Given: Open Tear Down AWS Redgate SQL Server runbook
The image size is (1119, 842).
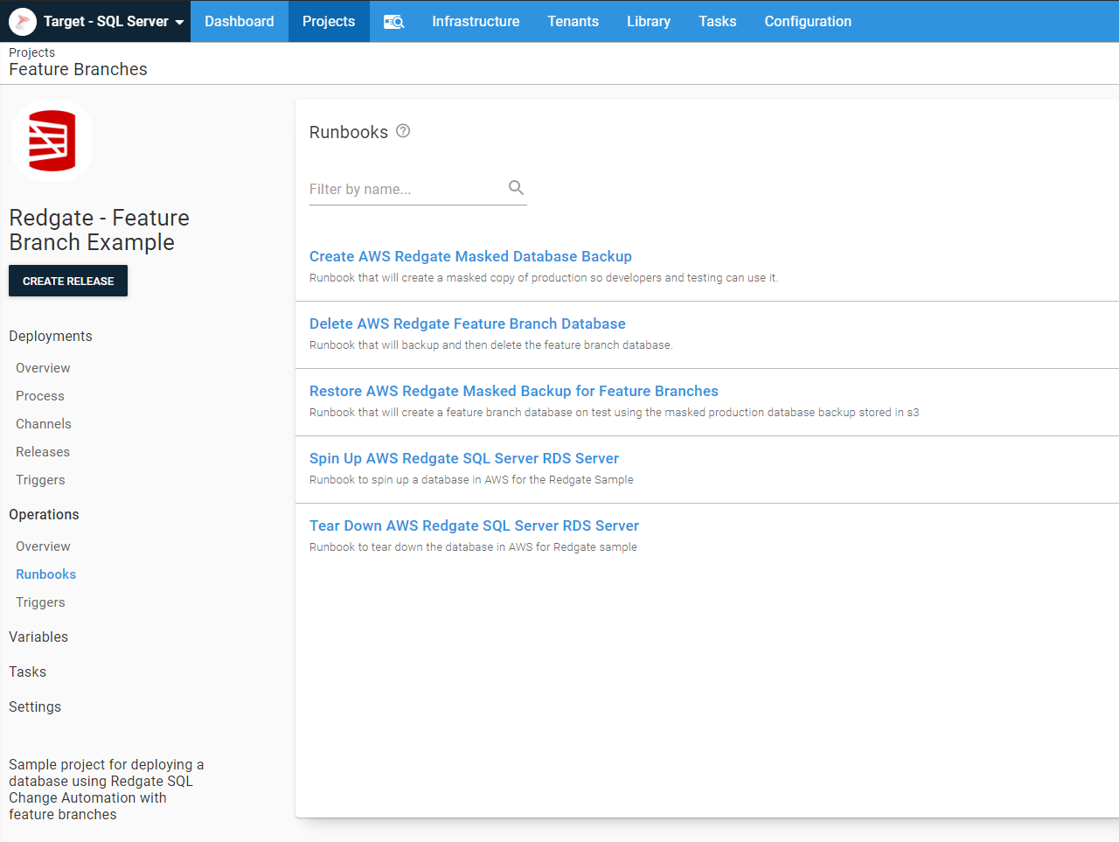Looking at the screenshot, I should click(x=474, y=525).
